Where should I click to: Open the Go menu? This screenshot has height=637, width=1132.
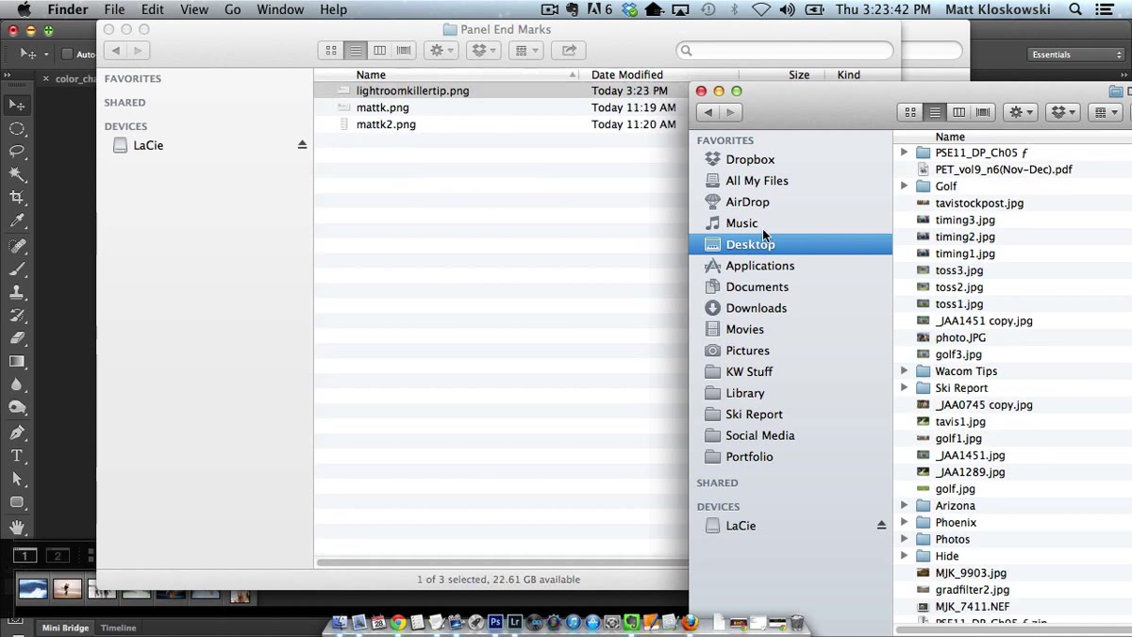[232, 9]
